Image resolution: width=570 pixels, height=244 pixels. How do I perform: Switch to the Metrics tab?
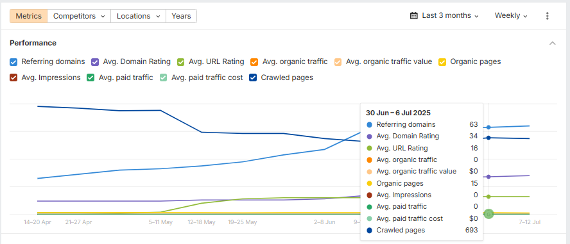coord(28,16)
